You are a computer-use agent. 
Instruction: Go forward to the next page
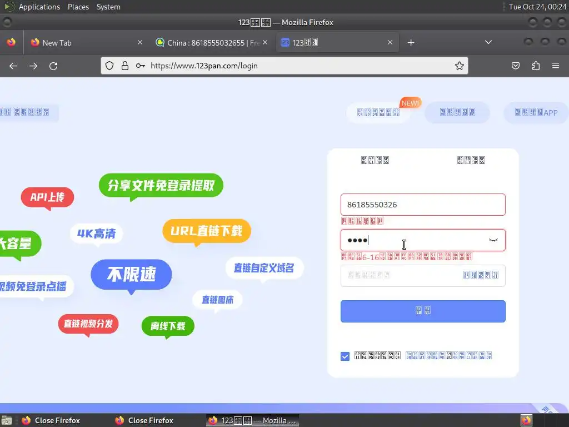tap(33, 66)
